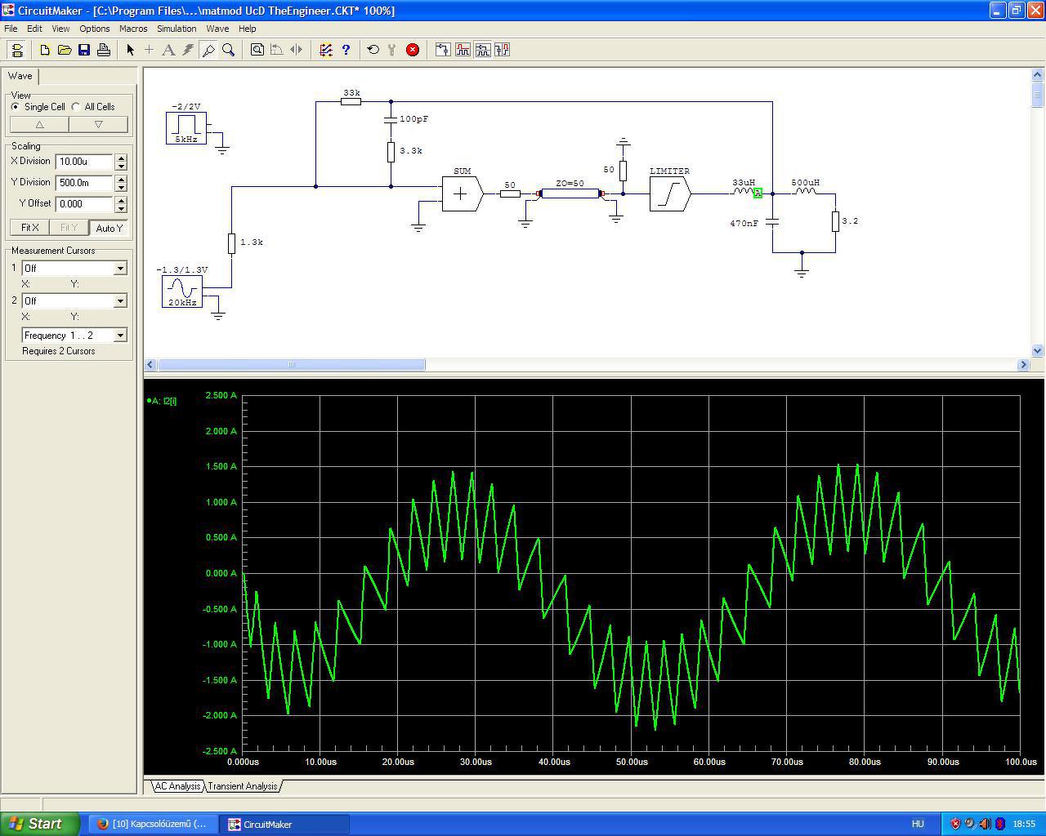
Task: Select the Zoom magnifier tool
Action: 229,50
